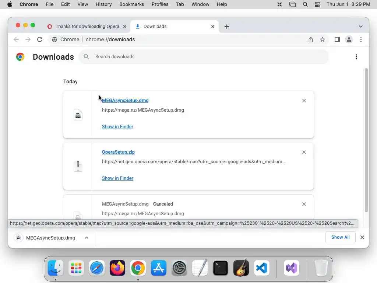Screen dimensions: 377x283
Task: Open the Trash in the dock
Action: click(x=321, y=268)
